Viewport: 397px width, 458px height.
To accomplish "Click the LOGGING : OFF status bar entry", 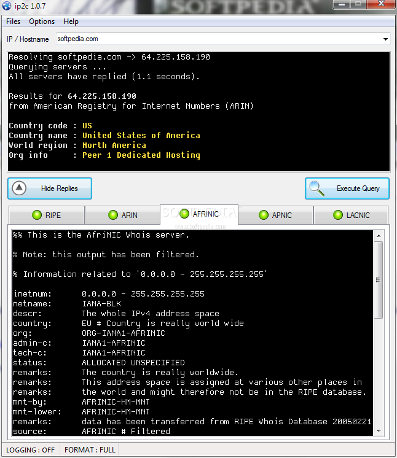I will 30,450.
